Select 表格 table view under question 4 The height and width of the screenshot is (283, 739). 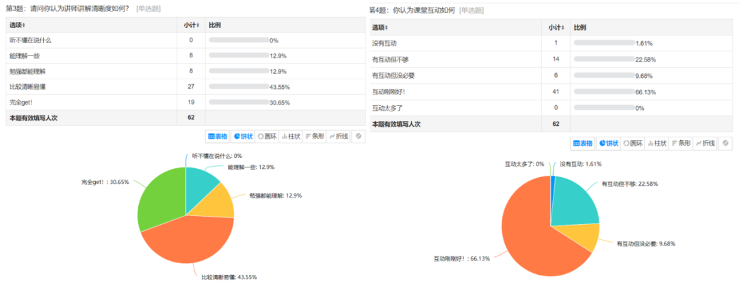(x=584, y=144)
